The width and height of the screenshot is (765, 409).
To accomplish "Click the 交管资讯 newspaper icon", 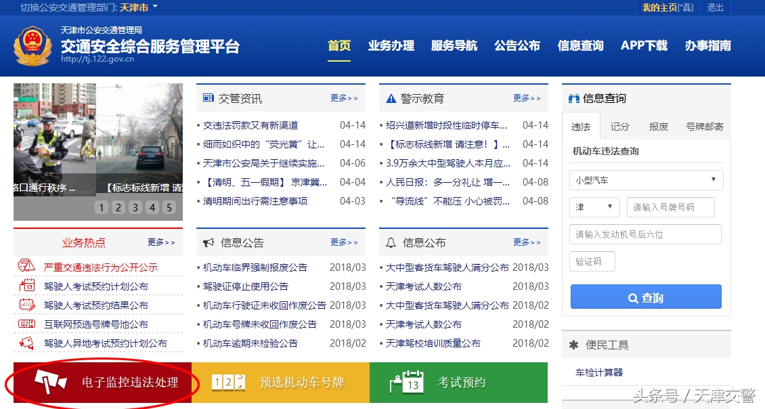I will (x=209, y=98).
